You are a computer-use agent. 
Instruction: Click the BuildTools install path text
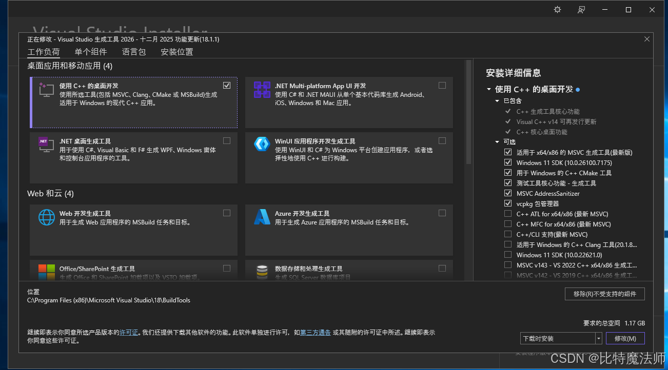click(109, 300)
